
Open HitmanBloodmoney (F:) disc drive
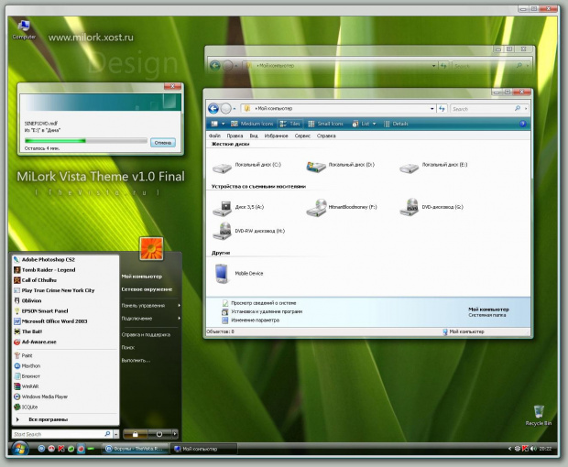click(316, 208)
